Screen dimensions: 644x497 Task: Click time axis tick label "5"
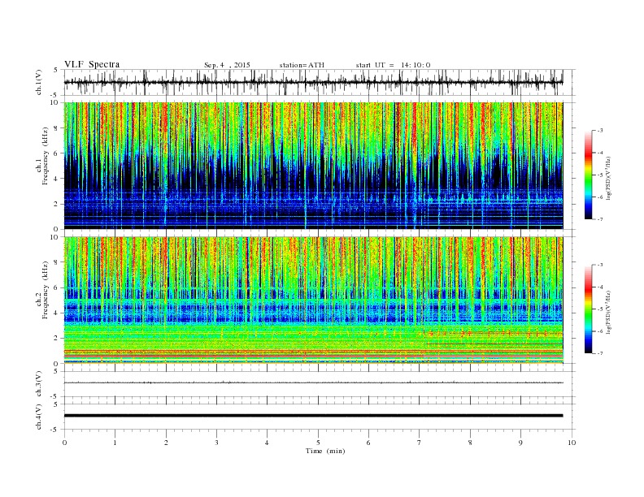[x=318, y=443]
